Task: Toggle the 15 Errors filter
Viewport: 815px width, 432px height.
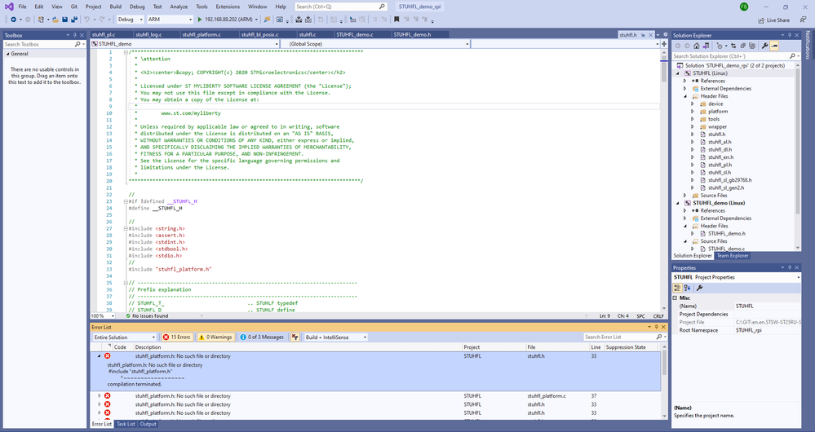Action: point(177,337)
